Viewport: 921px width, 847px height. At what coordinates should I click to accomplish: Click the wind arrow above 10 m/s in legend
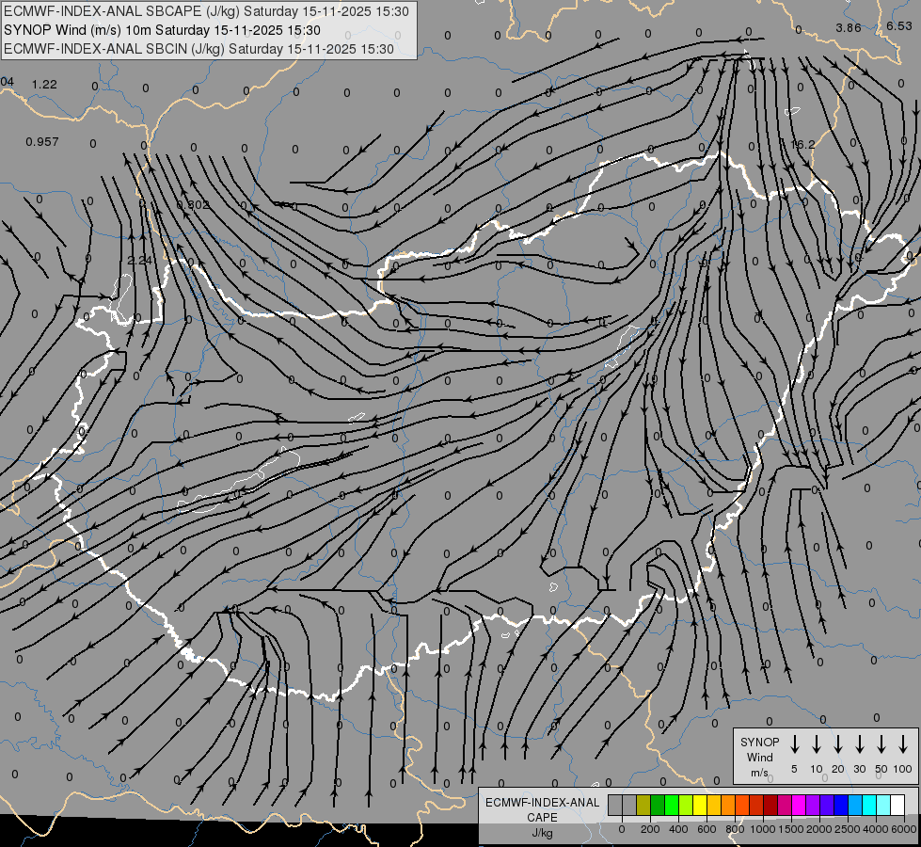(x=817, y=744)
